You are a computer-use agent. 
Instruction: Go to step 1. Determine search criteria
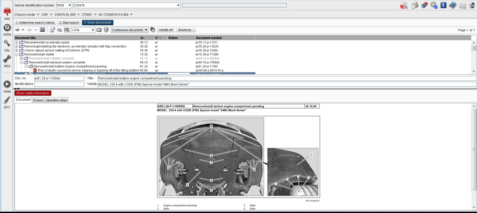tap(35, 23)
